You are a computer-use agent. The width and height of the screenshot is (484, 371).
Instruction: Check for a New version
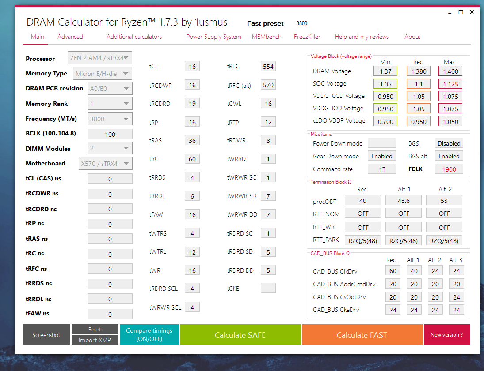point(447,334)
